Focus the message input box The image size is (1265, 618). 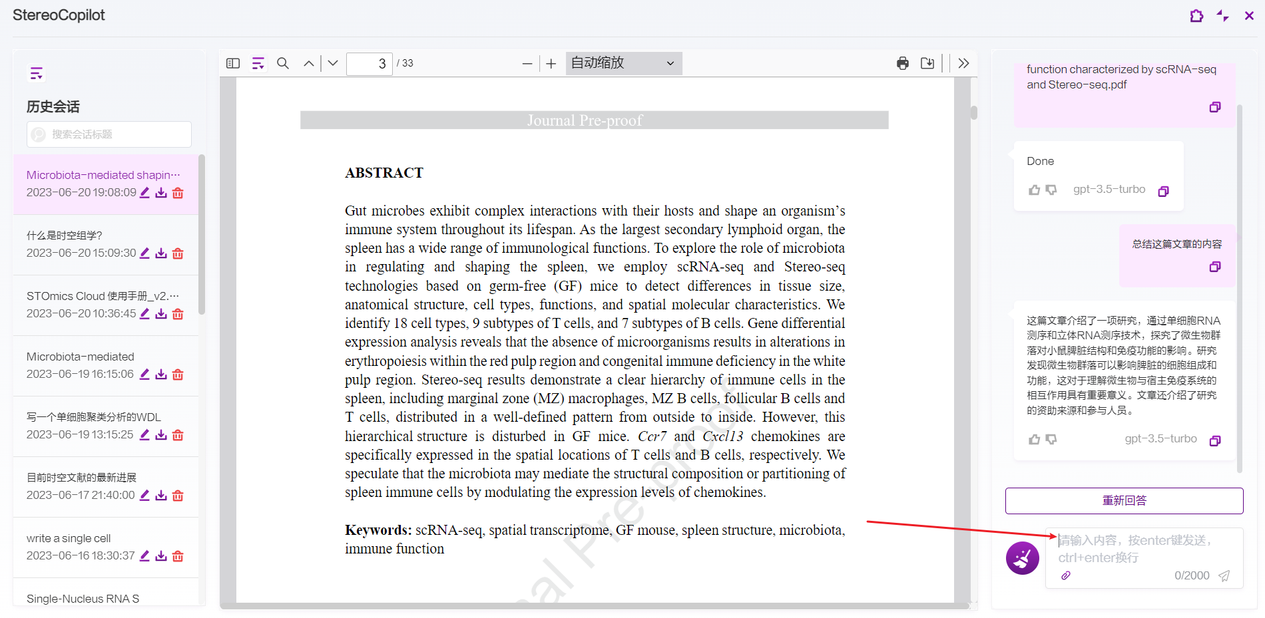(x=1144, y=549)
